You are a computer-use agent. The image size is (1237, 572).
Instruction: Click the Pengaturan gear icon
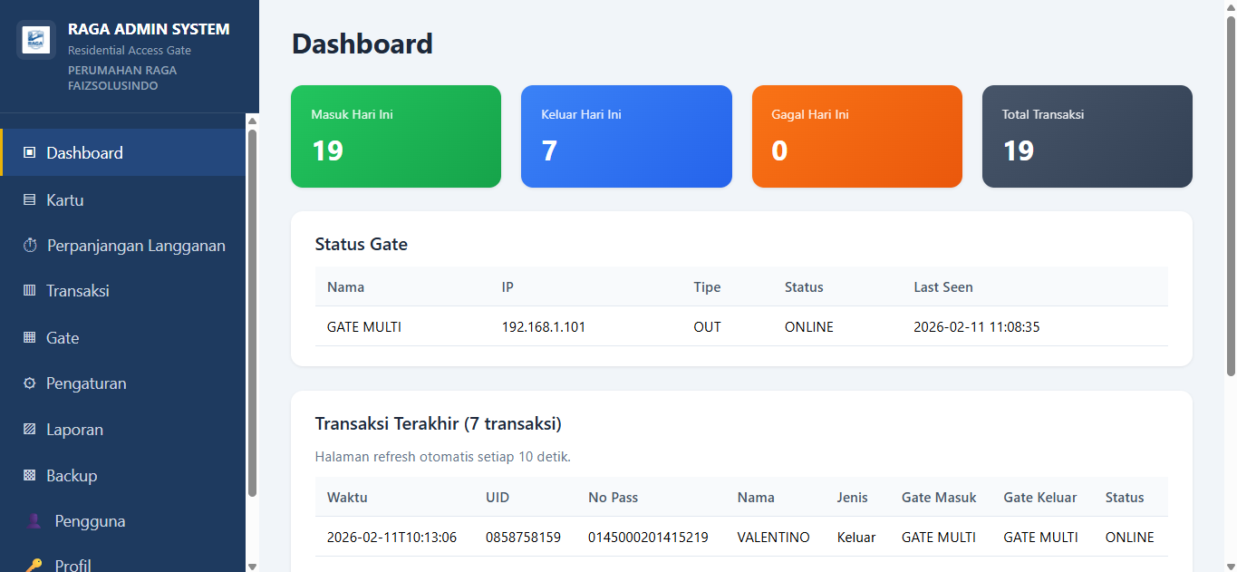[x=29, y=383]
